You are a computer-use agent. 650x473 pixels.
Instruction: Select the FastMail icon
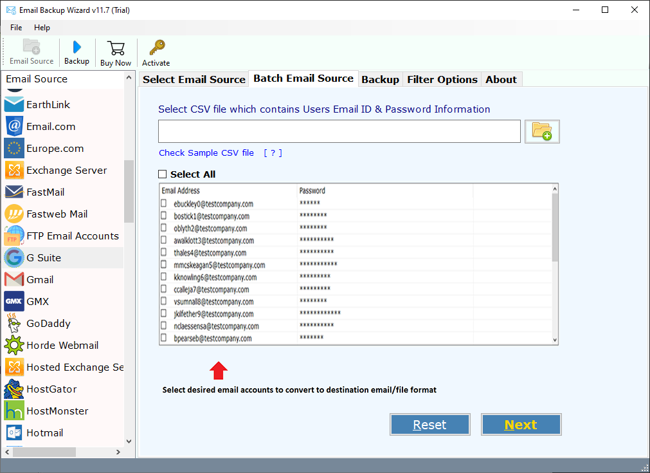point(14,192)
